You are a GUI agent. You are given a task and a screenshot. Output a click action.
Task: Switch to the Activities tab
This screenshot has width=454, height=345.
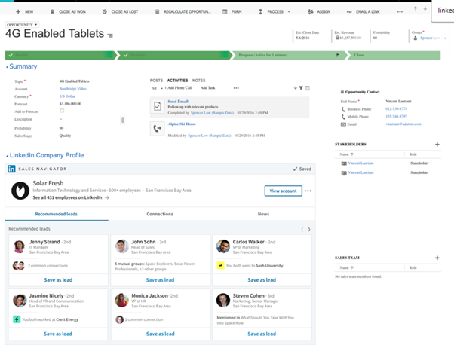coord(177,81)
